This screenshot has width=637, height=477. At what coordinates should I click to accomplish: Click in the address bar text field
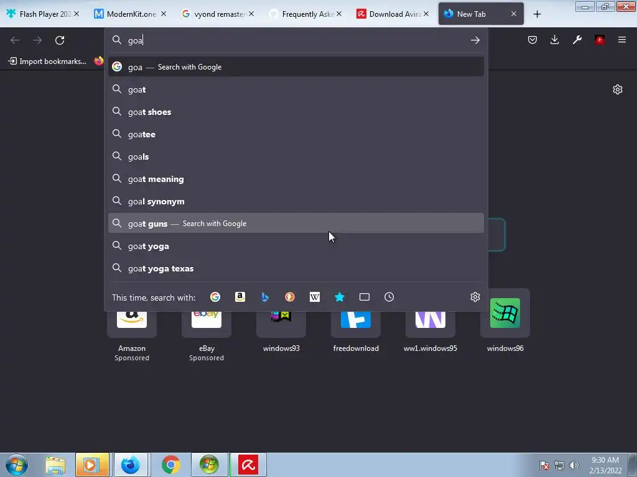click(x=297, y=40)
